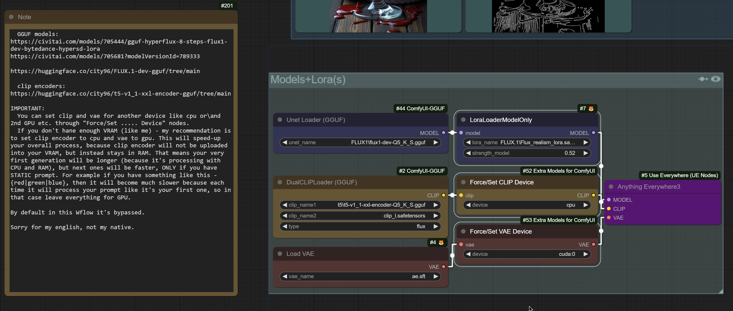Click the #52 Extra Models for ComfyUI badge
The width and height of the screenshot is (733, 311).
tap(559, 171)
